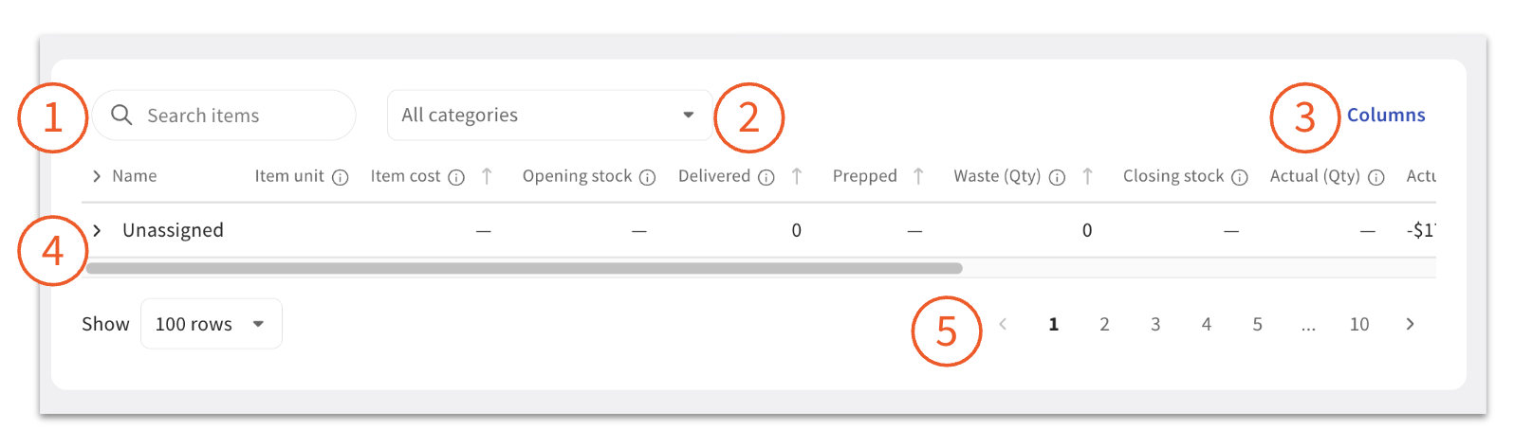The height and width of the screenshot is (447, 1514).
Task: Expand the Unassigned row
Action: (97, 230)
